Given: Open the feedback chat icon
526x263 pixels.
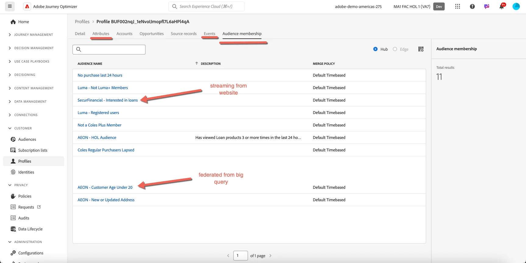Looking at the screenshot, I should pos(487,6).
